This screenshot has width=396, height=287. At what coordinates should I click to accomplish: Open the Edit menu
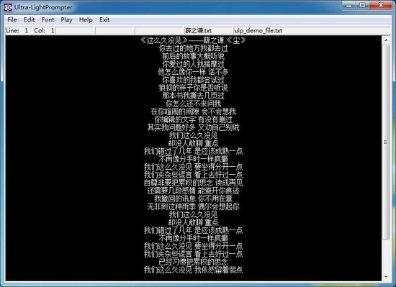[29, 19]
